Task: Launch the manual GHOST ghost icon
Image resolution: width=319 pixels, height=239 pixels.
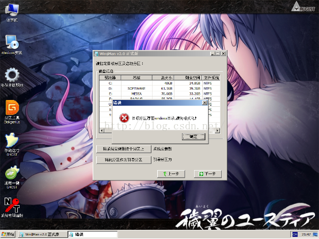Action: coord(12,144)
